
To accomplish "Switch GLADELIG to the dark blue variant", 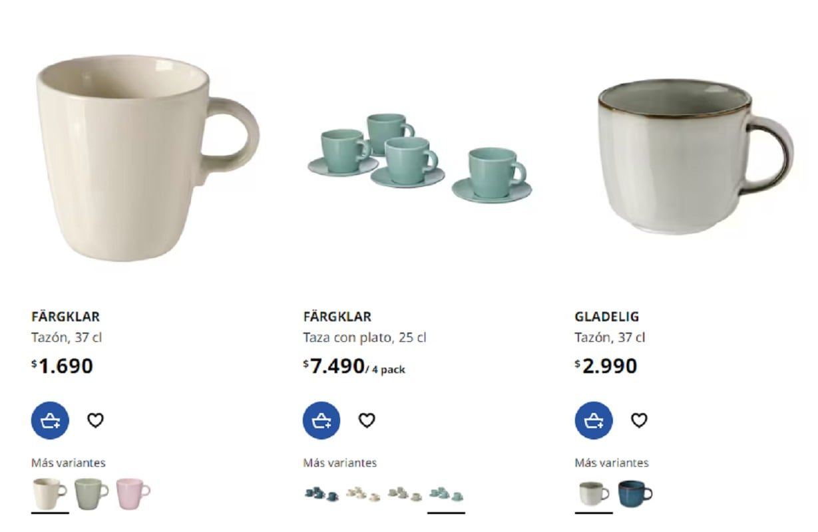I will point(634,492).
